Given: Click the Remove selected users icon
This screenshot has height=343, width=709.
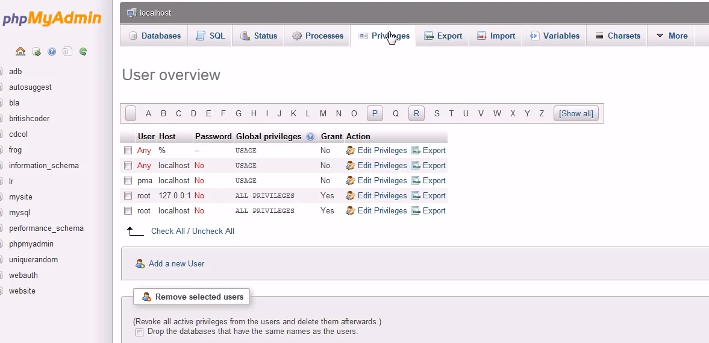Looking at the screenshot, I should [x=146, y=297].
